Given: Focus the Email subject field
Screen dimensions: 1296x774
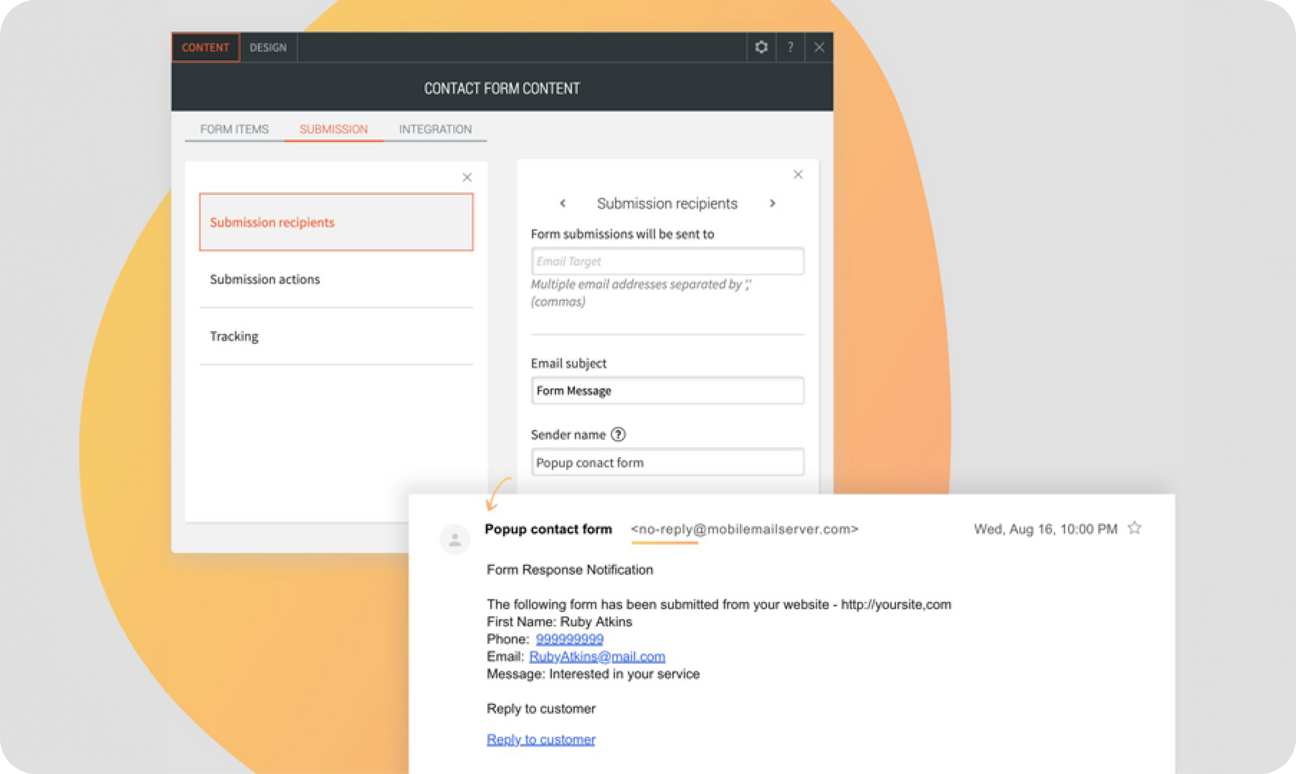Looking at the screenshot, I should tap(668, 391).
